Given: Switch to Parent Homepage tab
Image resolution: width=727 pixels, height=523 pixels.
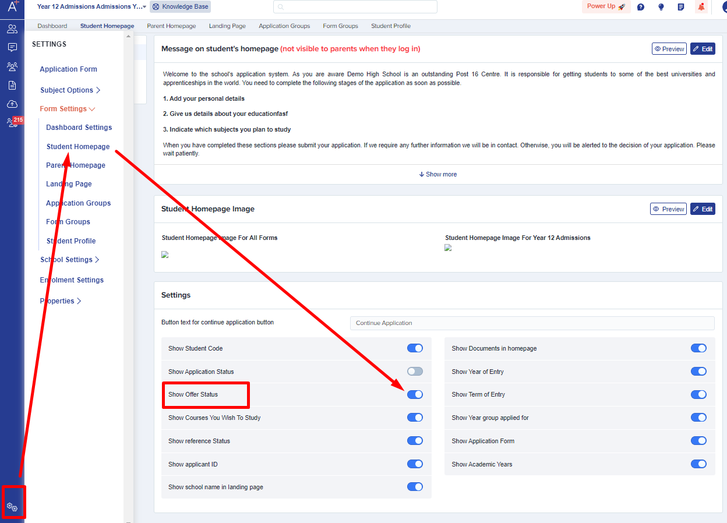Looking at the screenshot, I should [x=171, y=26].
